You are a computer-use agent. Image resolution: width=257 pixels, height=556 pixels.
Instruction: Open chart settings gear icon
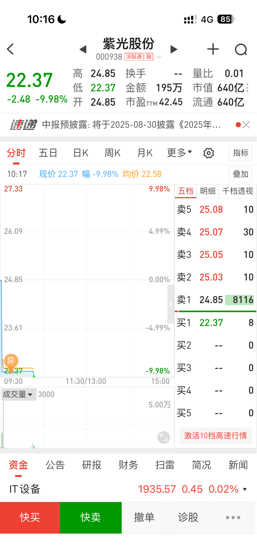pos(209,153)
